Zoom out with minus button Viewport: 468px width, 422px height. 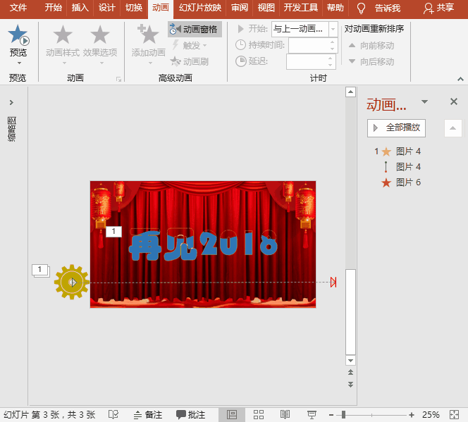pos(331,415)
